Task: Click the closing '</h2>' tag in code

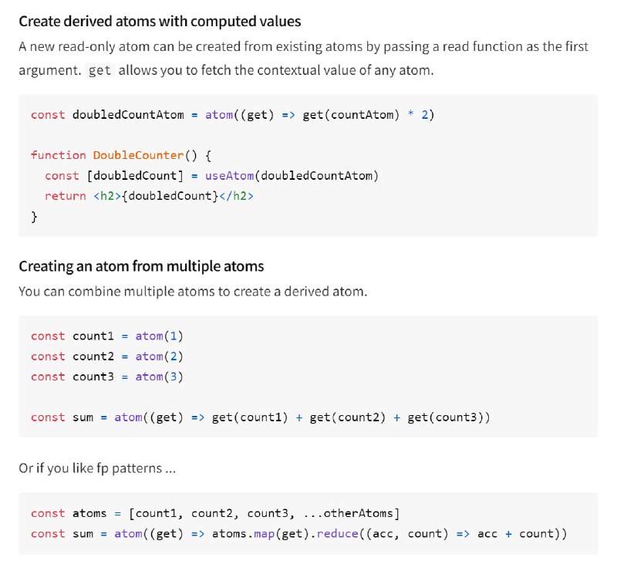Action: tap(236, 196)
